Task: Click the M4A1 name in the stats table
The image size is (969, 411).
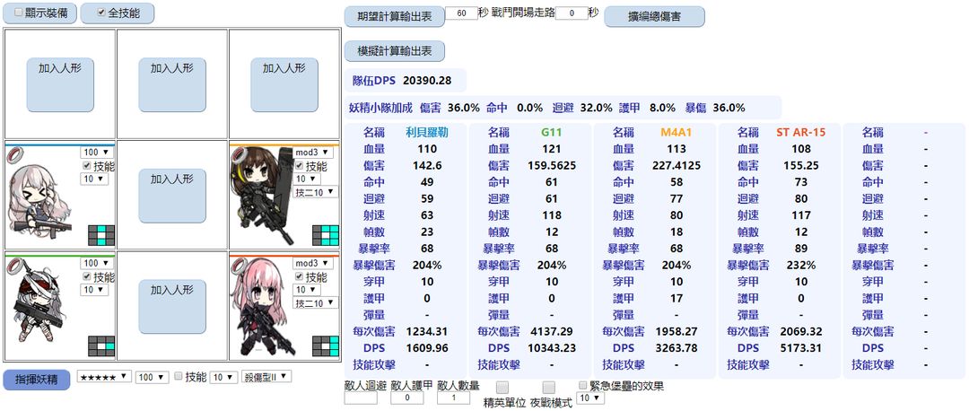Action: [x=677, y=132]
